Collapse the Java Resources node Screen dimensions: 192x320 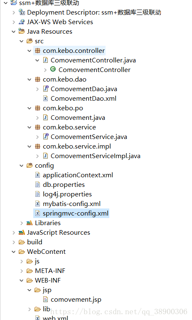coord(13,32)
